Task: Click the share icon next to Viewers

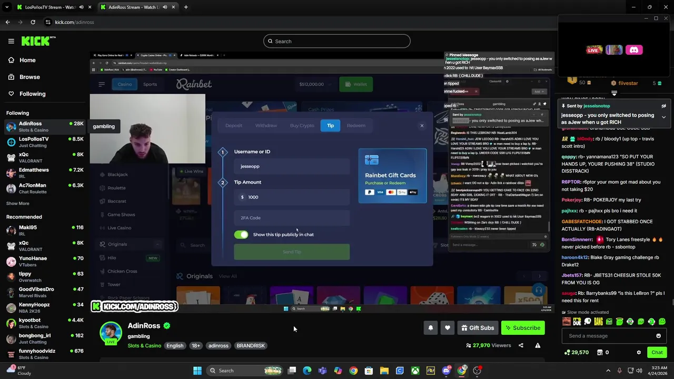Action: [521, 345]
